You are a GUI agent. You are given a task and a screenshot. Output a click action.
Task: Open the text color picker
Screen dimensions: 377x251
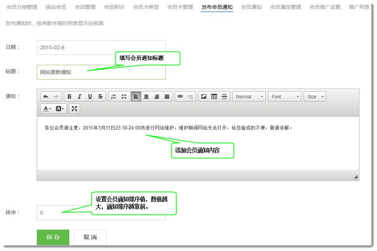pyautogui.click(x=47, y=108)
